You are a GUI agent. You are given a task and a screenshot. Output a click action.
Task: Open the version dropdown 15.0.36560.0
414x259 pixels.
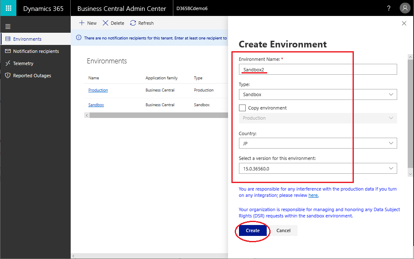click(318, 168)
